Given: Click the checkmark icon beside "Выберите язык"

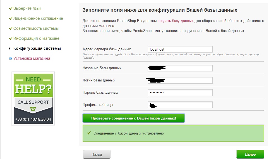Looking at the screenshot, I should (x=11, y=8).
